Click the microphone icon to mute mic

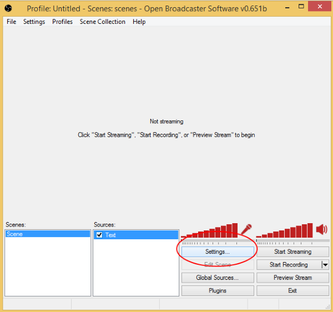pyautogui.click(x=246, y=230)
